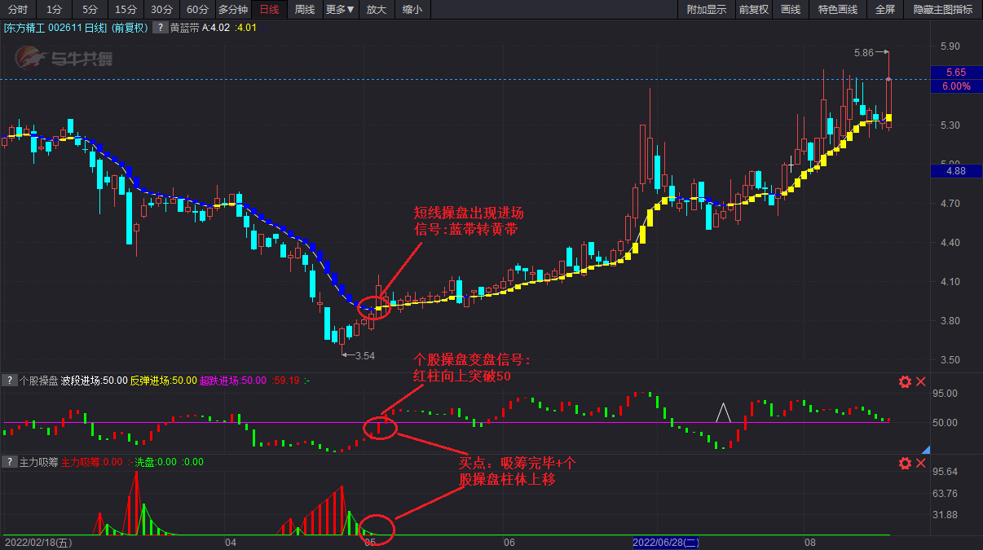Toggle 前复权 price adjustment in toolbar
The height and width of the screenshot is (550, 983).
754,10
